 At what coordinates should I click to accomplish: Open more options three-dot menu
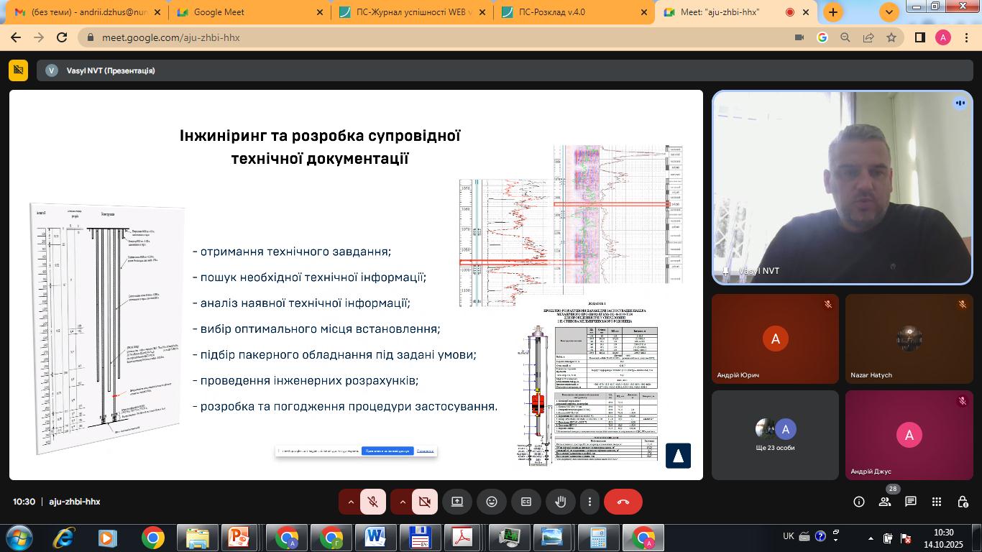point(589,502)
